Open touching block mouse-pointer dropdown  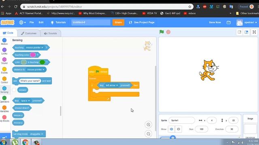(x=34, y=48)
